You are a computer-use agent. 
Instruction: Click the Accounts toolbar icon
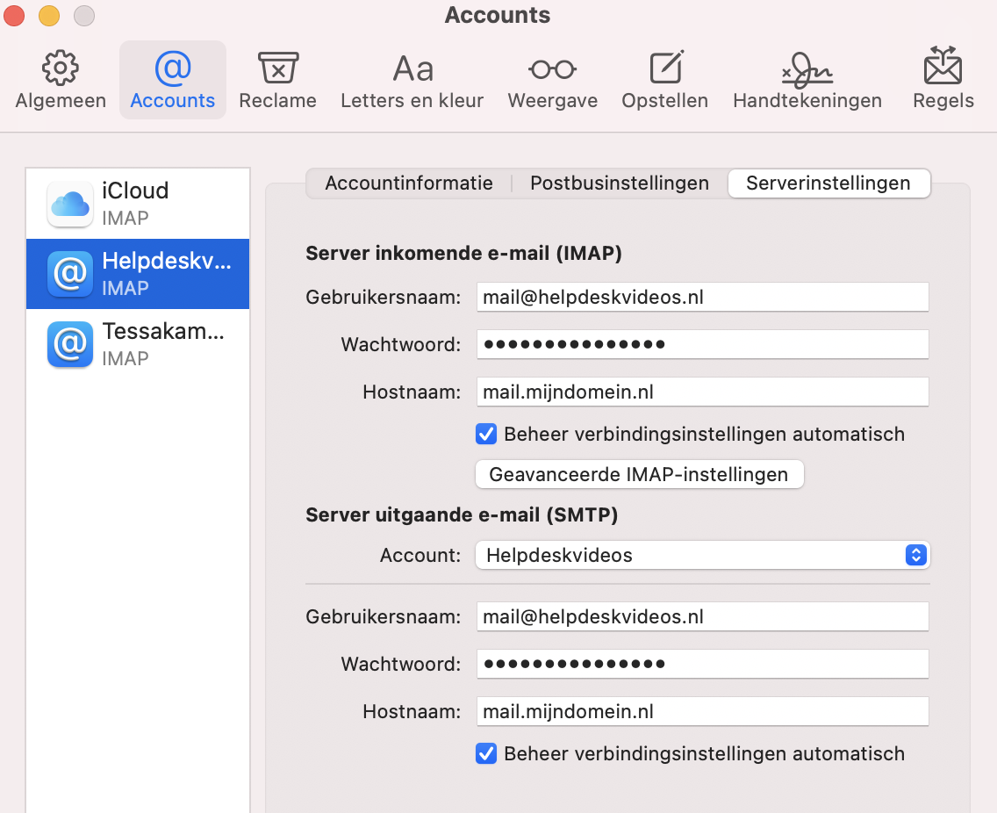tap(172, 79)
